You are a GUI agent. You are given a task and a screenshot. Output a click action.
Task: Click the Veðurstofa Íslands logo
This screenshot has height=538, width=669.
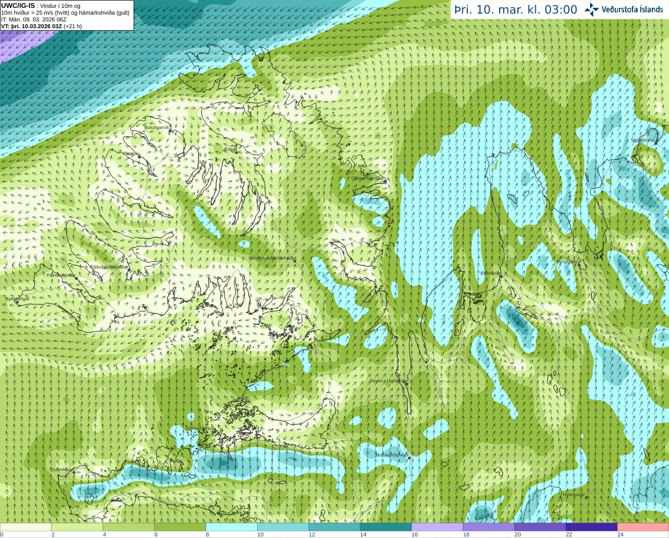point(624,9)
